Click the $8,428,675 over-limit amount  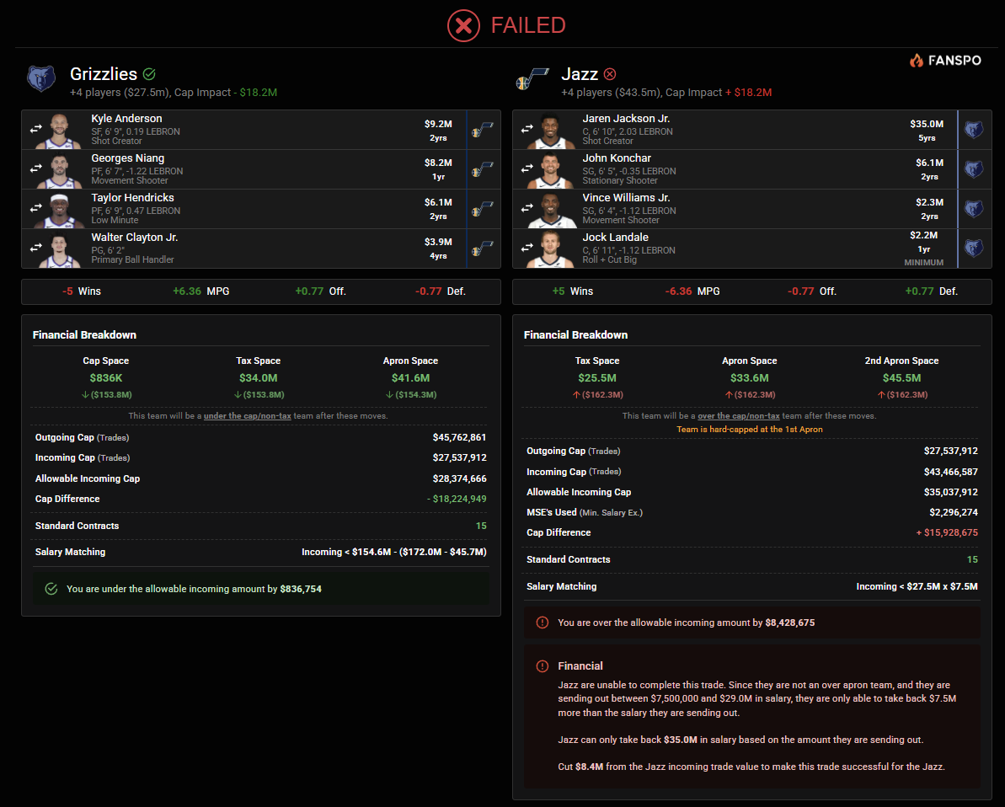pyautogui.click(x=789, y=623)
